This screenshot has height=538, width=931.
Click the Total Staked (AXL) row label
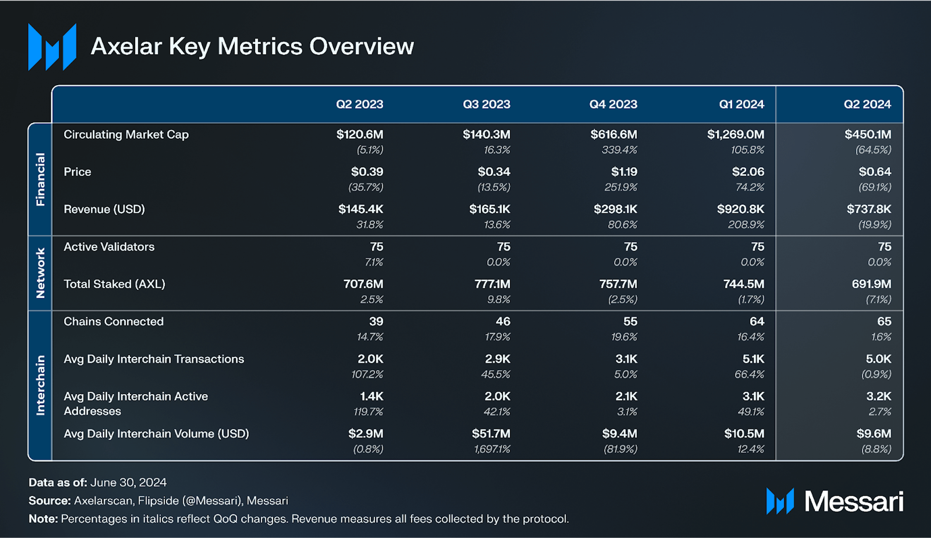[114, 284]
